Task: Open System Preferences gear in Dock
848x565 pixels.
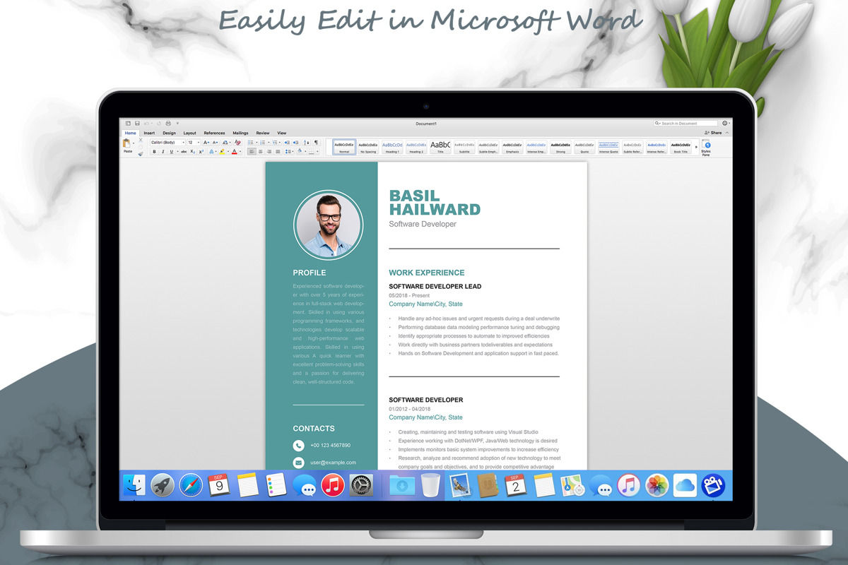Action: [361, 485]
